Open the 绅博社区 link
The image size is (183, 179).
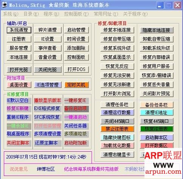click(46, 169)
